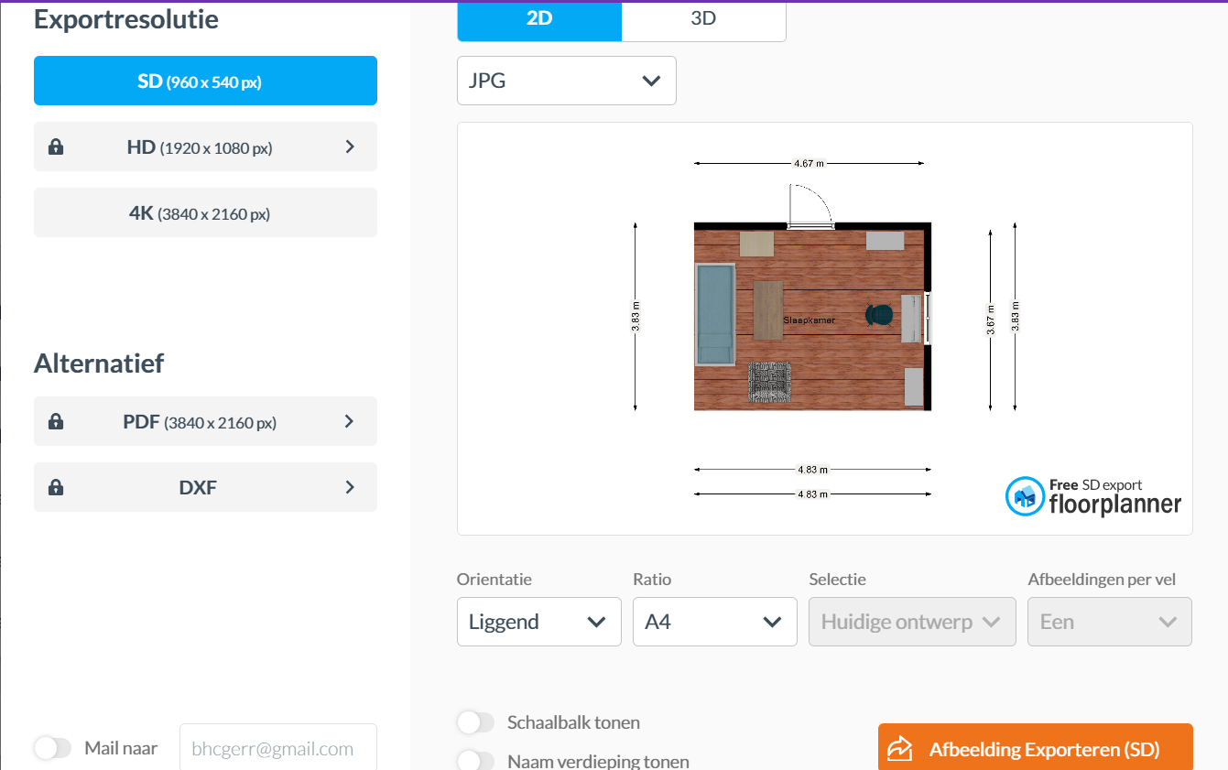Switch to the 2D tab
1228x770 pixels.
pos(539,18)
